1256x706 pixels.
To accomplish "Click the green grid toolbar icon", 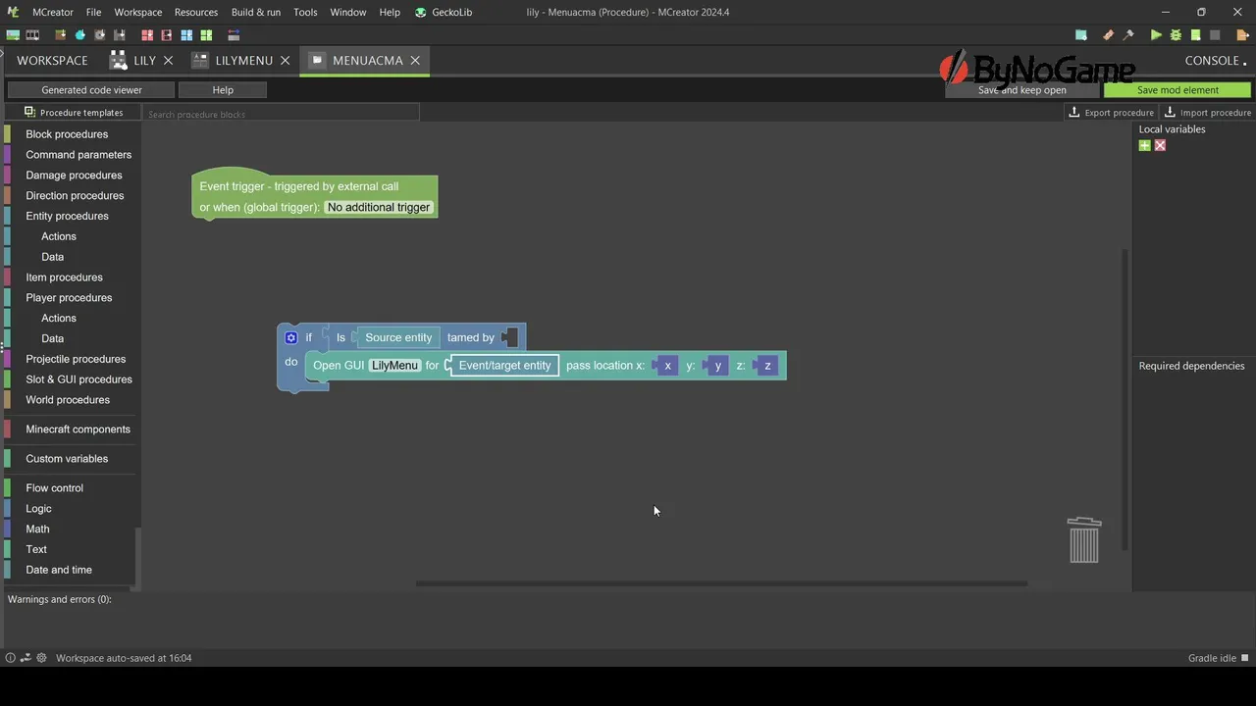I will [x=206, y=35].
